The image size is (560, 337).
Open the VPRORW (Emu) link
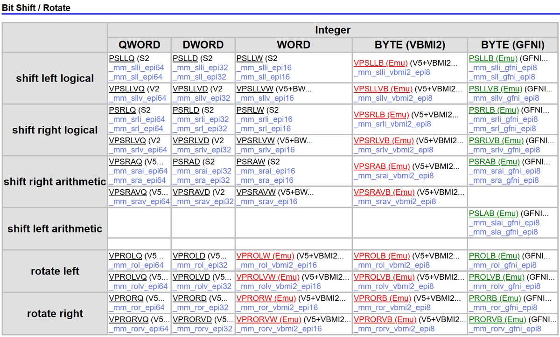click(266, 299)
